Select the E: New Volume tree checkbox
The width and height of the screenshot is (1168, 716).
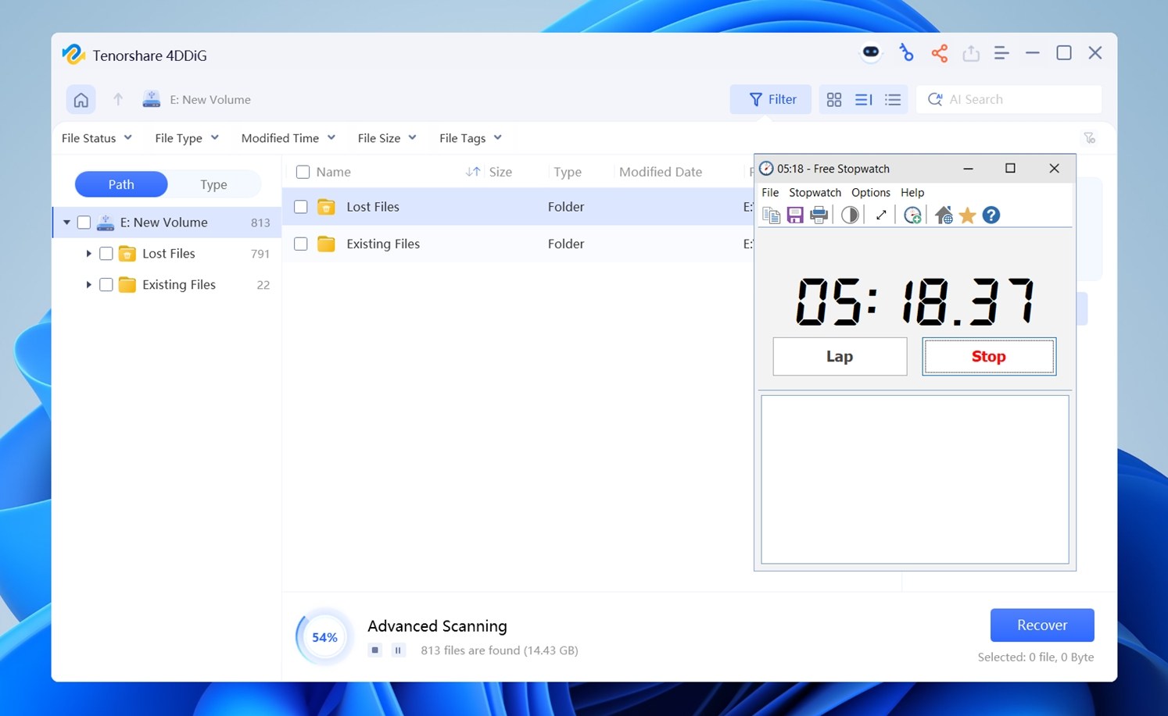pyautogui.click(x=84, y=223)
